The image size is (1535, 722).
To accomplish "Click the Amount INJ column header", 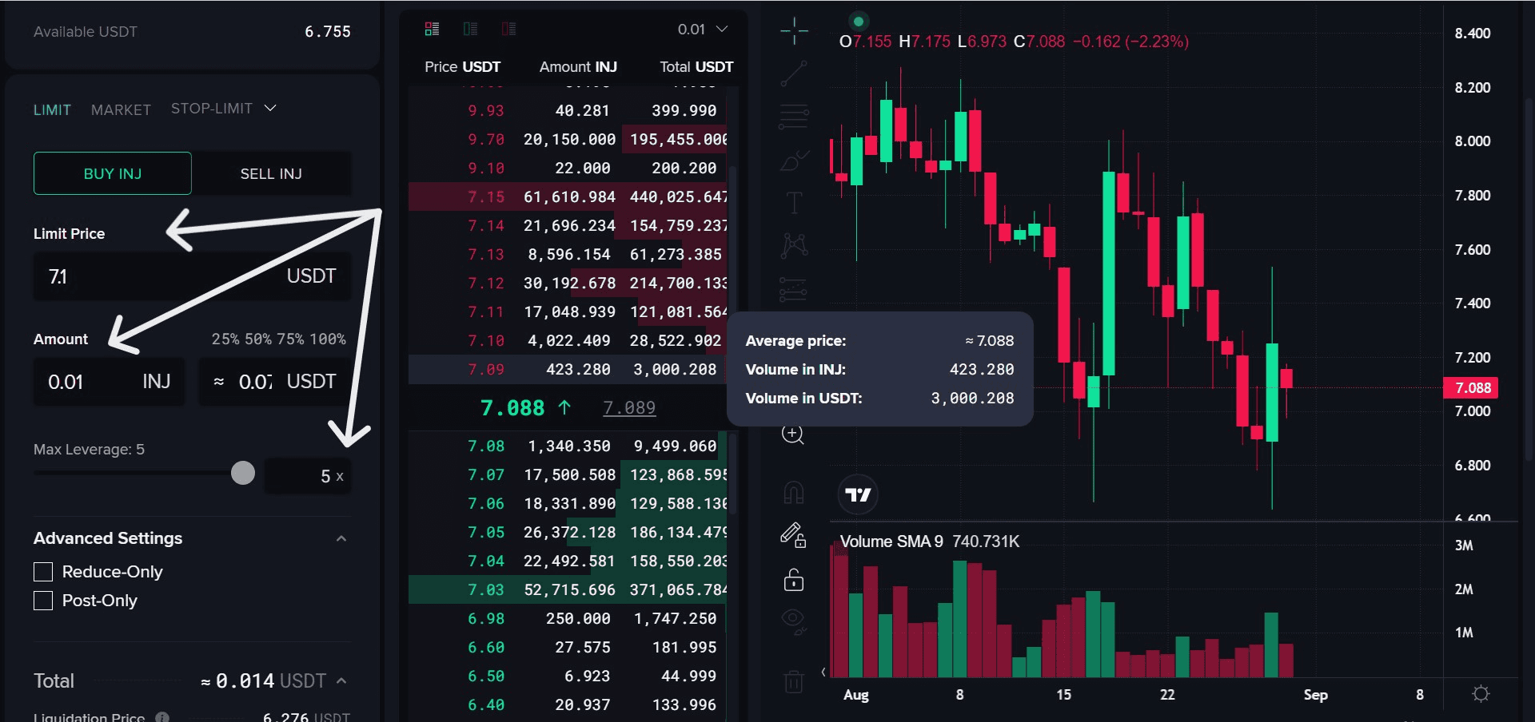I will click(578, 66).
